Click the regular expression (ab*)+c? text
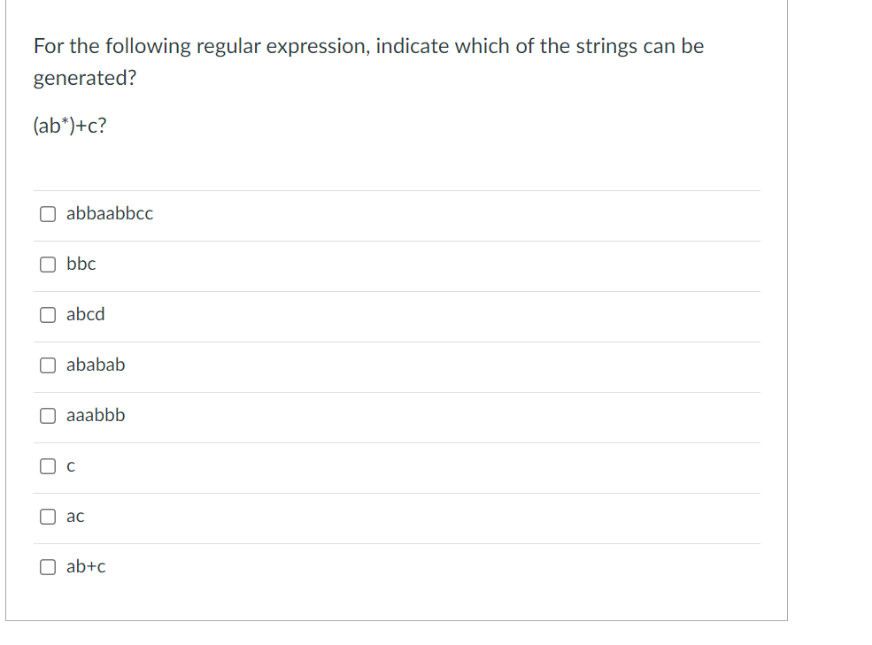The image size is (872, 645). point(70,126)
